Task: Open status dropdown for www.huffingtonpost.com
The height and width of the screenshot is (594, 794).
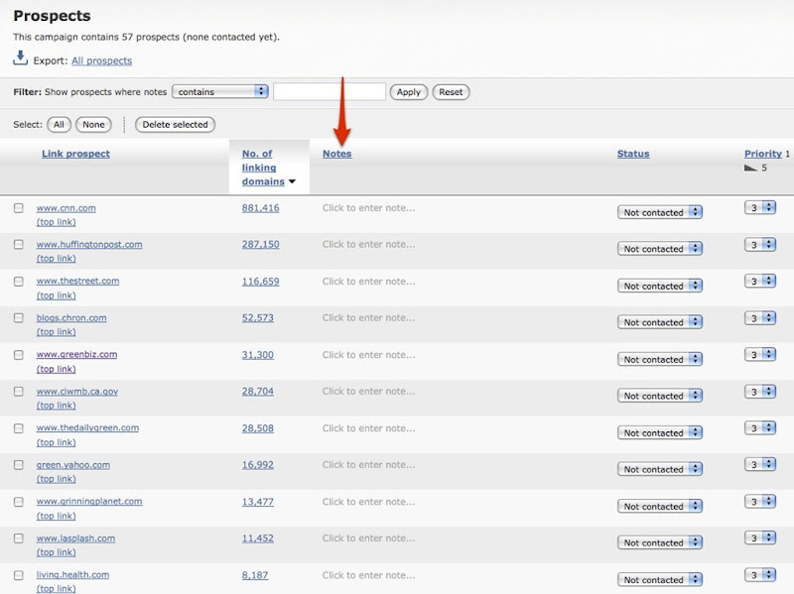Action: click(660, 249)
